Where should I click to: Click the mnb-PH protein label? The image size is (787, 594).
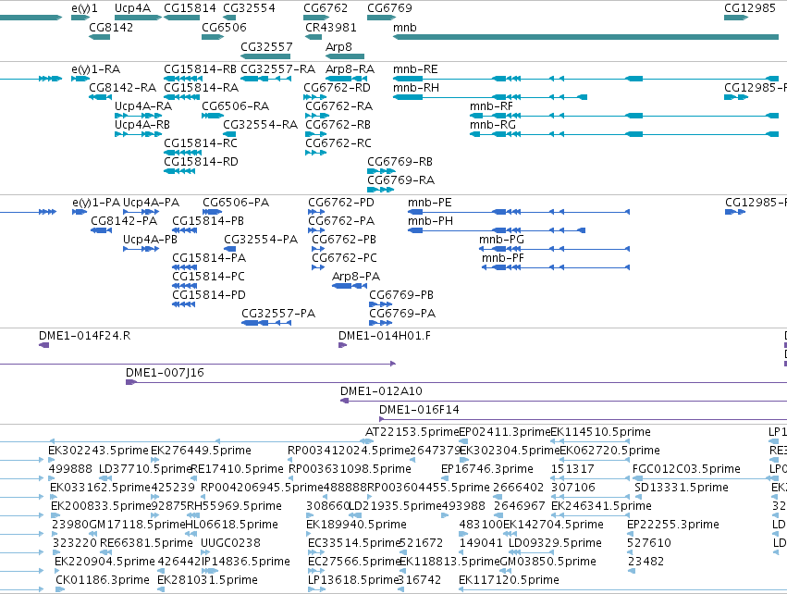click(x=430, y=221)
